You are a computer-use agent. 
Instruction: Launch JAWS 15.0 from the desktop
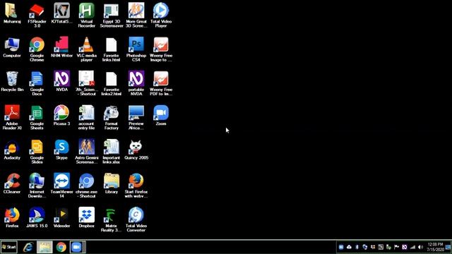pyautogui.click(x=37, y=218)
